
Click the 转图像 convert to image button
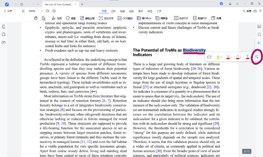click(162, 18)
